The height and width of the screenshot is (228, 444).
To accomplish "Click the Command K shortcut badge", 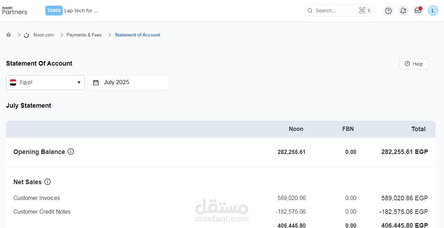I will [364, 11].
